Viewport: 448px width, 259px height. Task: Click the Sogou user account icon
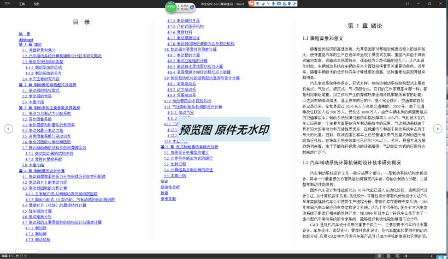click(284, 3)
